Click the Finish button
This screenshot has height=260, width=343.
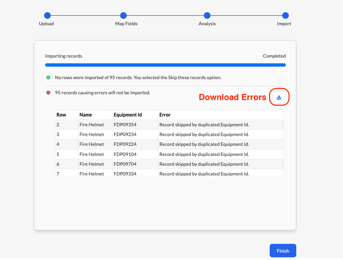(x=283, y=251)
